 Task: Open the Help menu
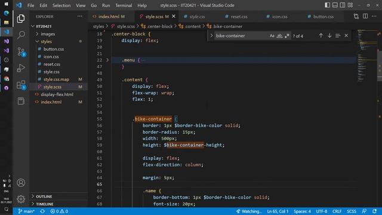pos(142,5)
